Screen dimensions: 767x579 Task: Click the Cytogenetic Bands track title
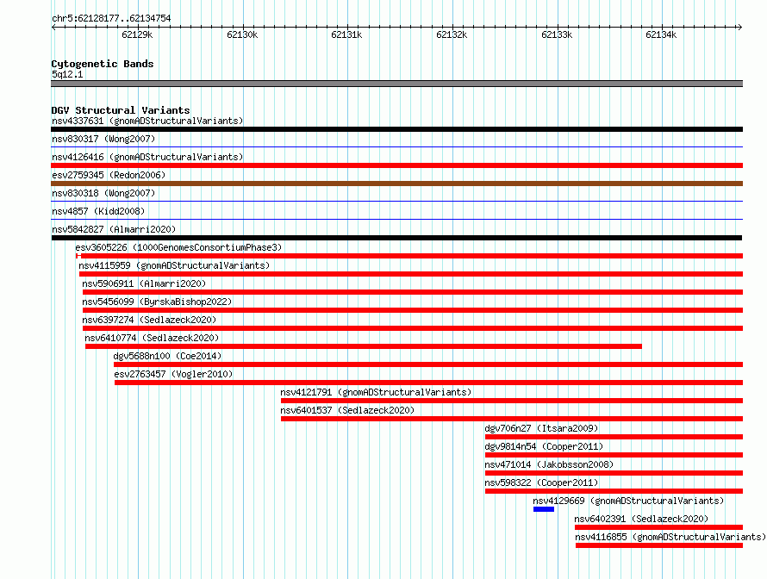tap(103, 64)
